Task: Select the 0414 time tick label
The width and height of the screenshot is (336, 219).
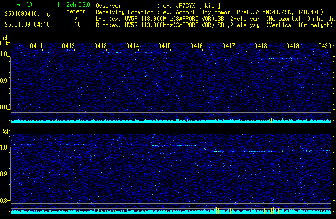Action: (x=132, y=46)
